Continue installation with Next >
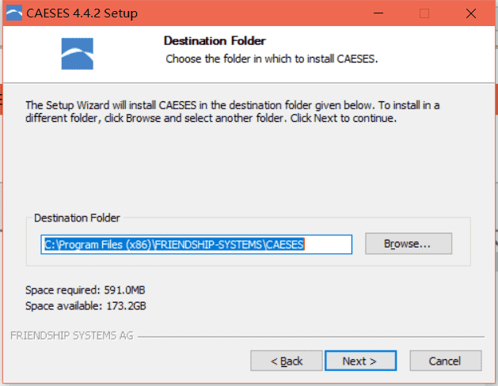Viewport: 498px width, 386px height. pyautogui.click(x=360, y=361)
